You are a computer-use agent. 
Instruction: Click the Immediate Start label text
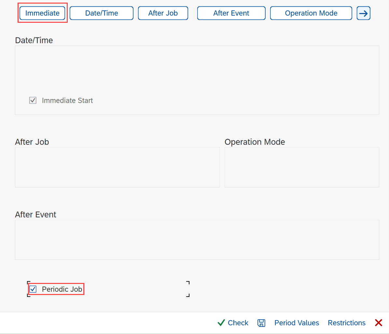67,100
